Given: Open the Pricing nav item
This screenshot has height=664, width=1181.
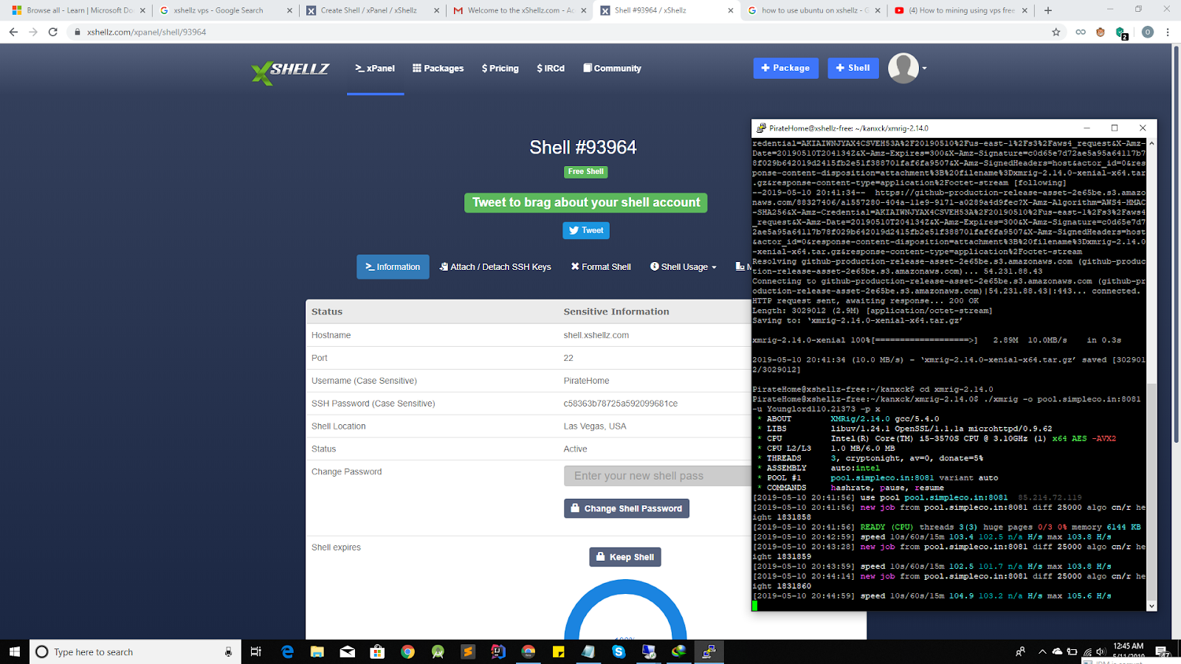Looking at the screenshot, I should tap(500, 69).
